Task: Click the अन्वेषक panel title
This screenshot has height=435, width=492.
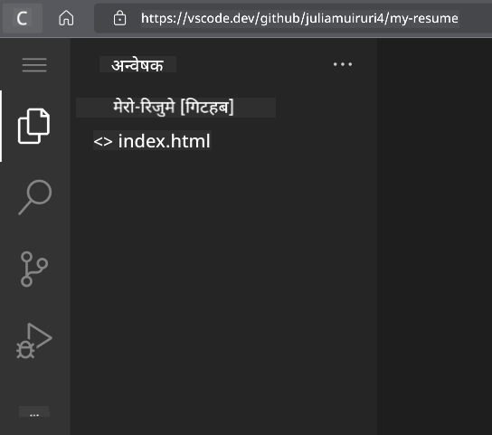Action: click(137, 65)
